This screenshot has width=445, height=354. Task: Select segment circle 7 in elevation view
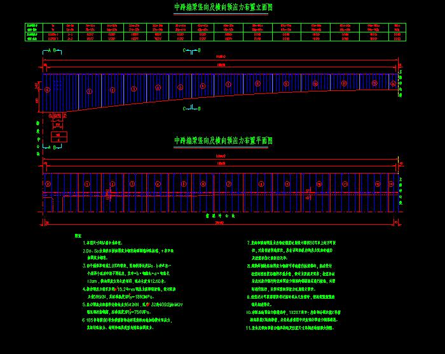click(x=228, y=85)
